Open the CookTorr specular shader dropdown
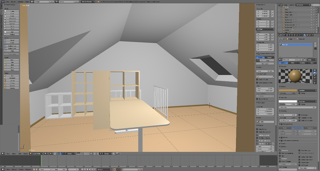Image resolution: width=320 pixels, height=171 pixels. [307, 101]
